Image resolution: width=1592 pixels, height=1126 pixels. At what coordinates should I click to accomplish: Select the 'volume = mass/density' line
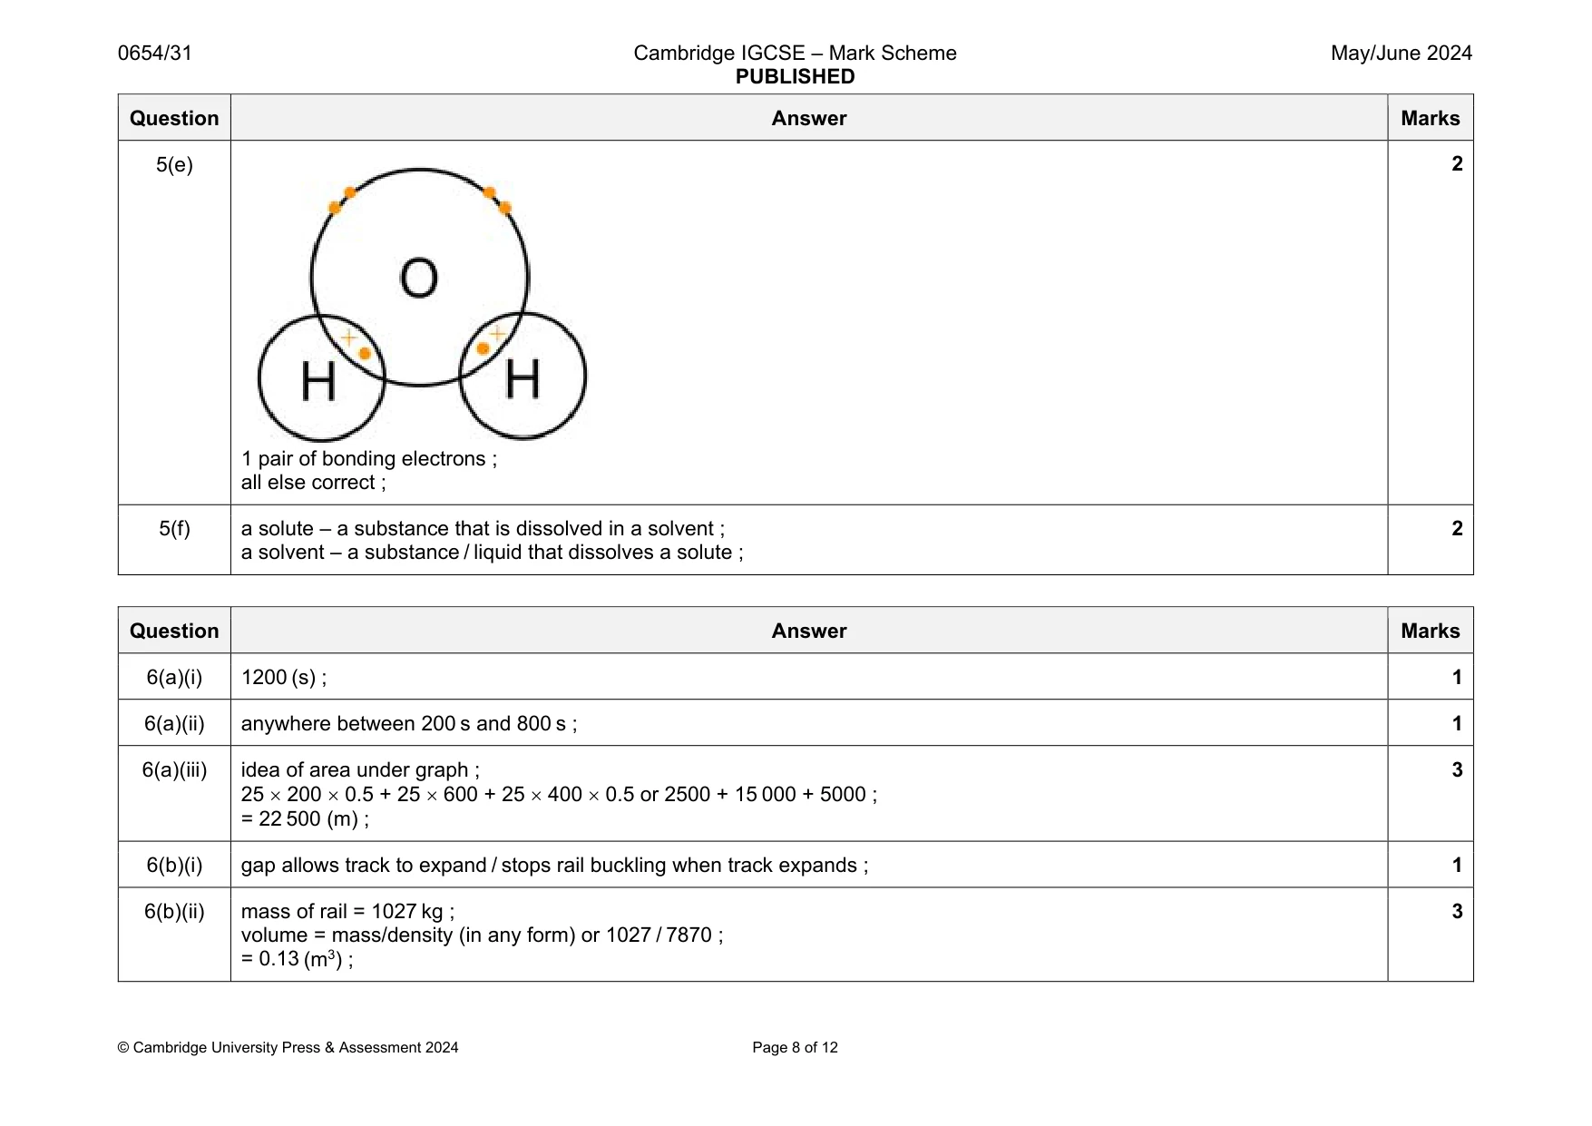click(483, 935)
